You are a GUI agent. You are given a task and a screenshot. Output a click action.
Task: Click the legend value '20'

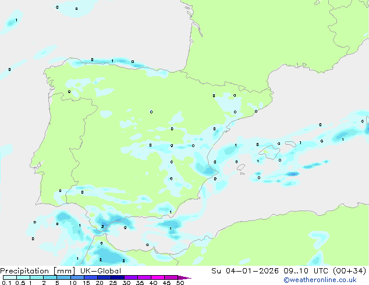point(100,283)
